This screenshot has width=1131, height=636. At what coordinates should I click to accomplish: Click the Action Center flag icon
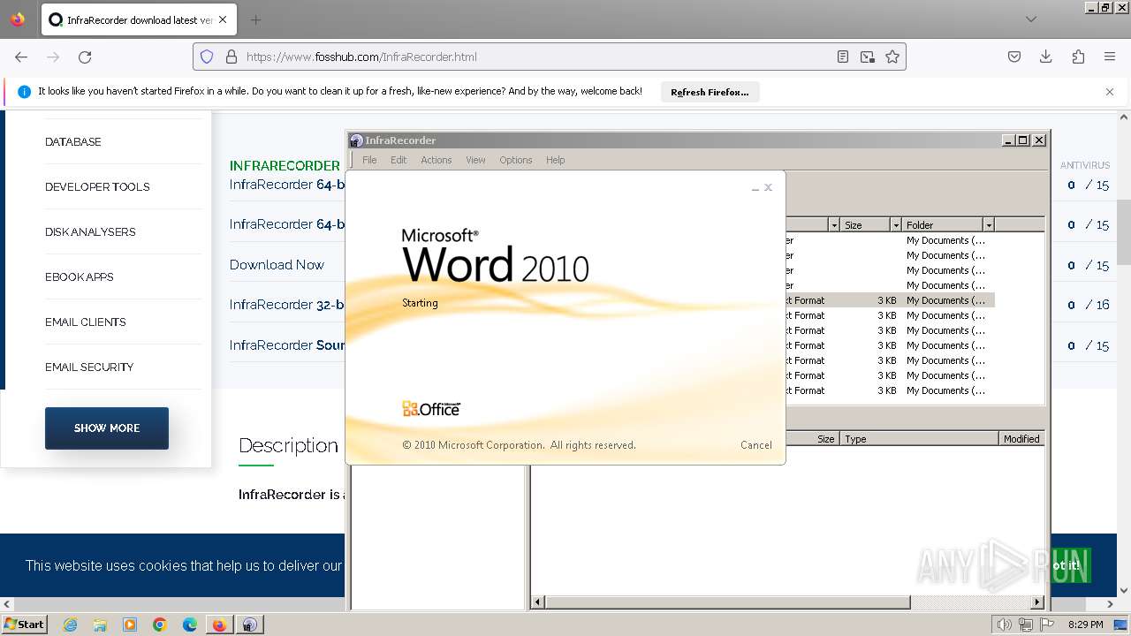pos(1048,625)
